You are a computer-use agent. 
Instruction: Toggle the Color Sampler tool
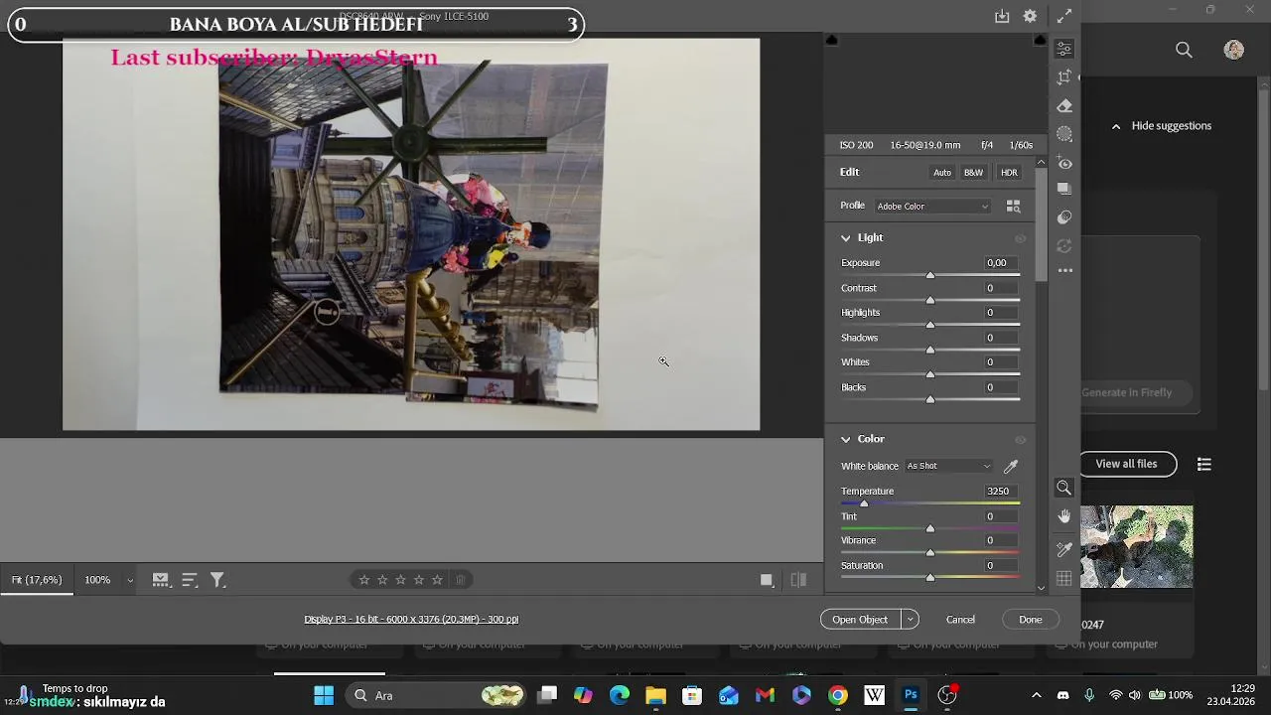(x=1064, y=549)
